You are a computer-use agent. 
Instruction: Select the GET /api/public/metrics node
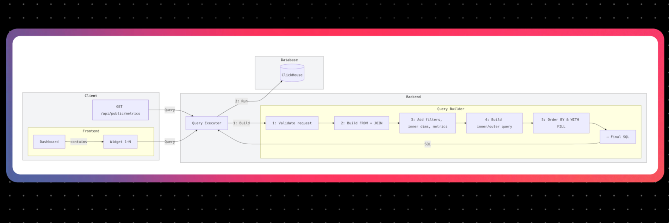coord(120,110)
